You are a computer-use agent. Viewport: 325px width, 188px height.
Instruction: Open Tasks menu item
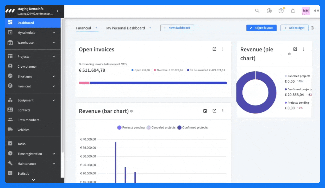click(x=33, y=144)
